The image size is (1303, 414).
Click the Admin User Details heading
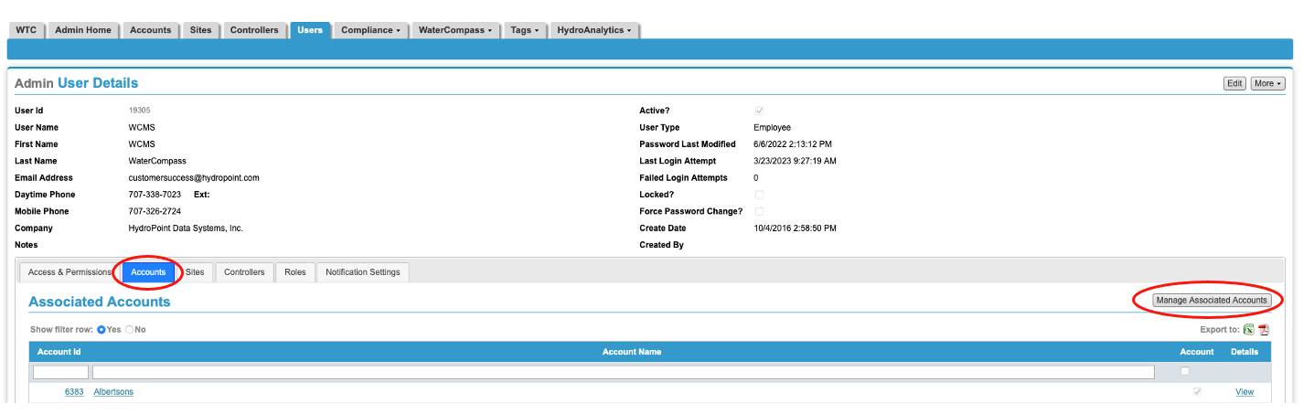(76, 83)
